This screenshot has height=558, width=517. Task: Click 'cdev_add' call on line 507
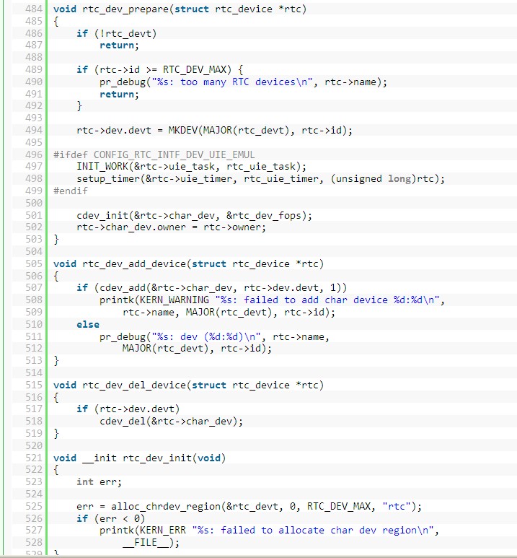pyautogui.click(x=123, y=288)
